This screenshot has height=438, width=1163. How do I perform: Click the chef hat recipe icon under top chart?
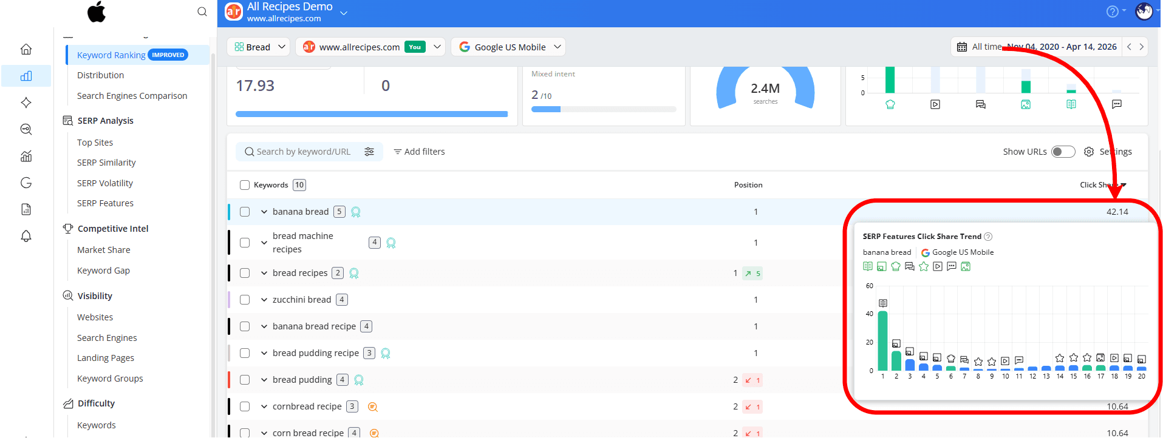pos(890,104)
